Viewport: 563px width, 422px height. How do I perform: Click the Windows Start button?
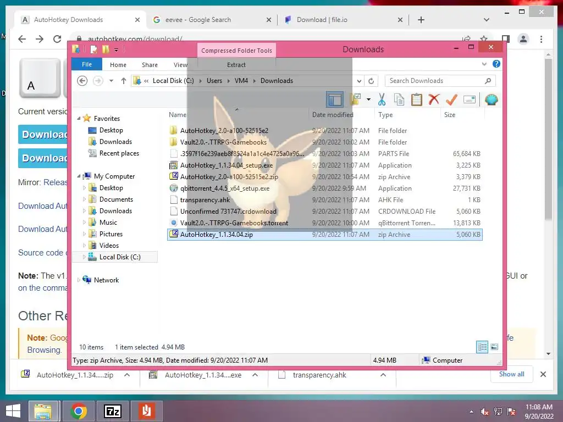(13, 411)
